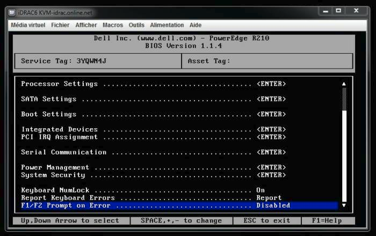
Task: Toggle F1/F2 Prompt on Error Disabled value
Action: click(x=273, y=205)
